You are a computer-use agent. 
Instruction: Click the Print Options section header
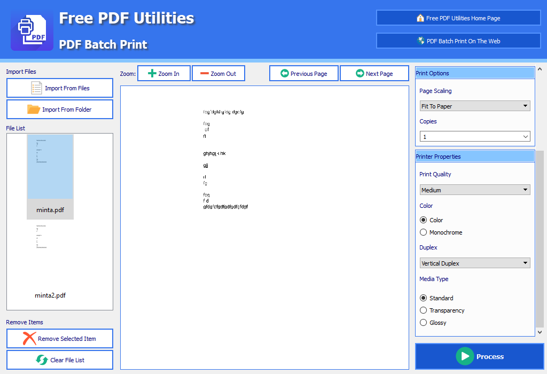click(474, 73)
